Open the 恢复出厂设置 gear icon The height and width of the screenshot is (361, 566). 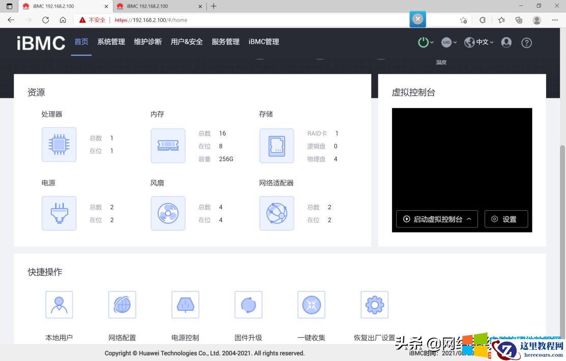coord(374,305)
